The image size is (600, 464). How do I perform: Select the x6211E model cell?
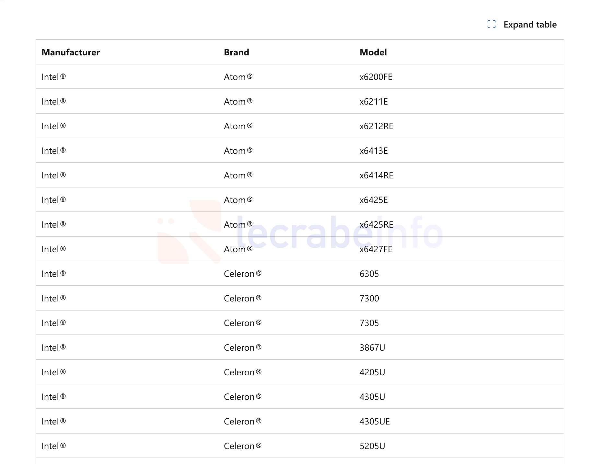[x=373, y=102]
